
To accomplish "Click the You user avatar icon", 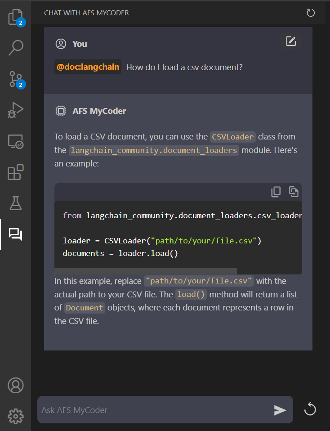I will 61,44.
